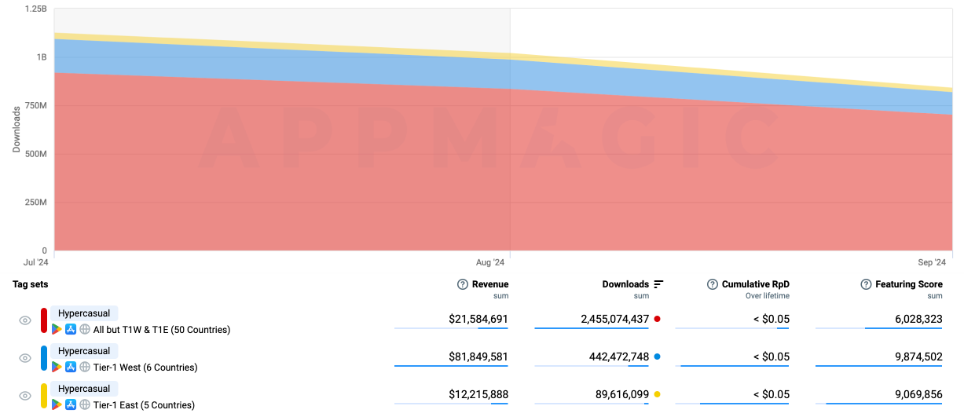Hide the All but T1W & T1E series

tap(25, 321)
